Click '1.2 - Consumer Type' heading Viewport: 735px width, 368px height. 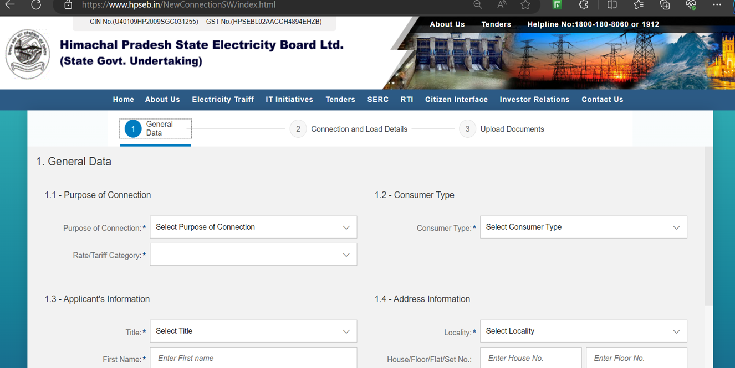pos(414,195)
